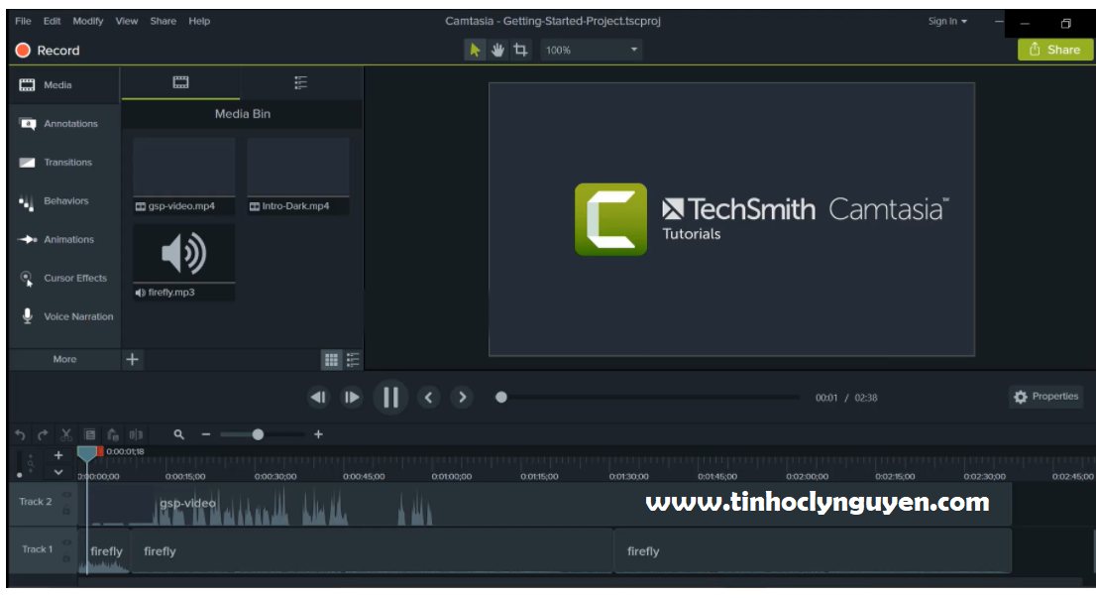Viewport: 1096px width, 598px height.
Task: Open the Transitions panel
Action: [x=63, y=163]
